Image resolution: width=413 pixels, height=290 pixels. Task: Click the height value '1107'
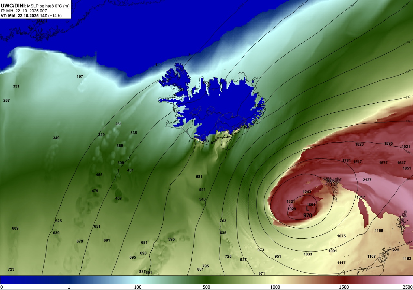[x=371, y=256]
